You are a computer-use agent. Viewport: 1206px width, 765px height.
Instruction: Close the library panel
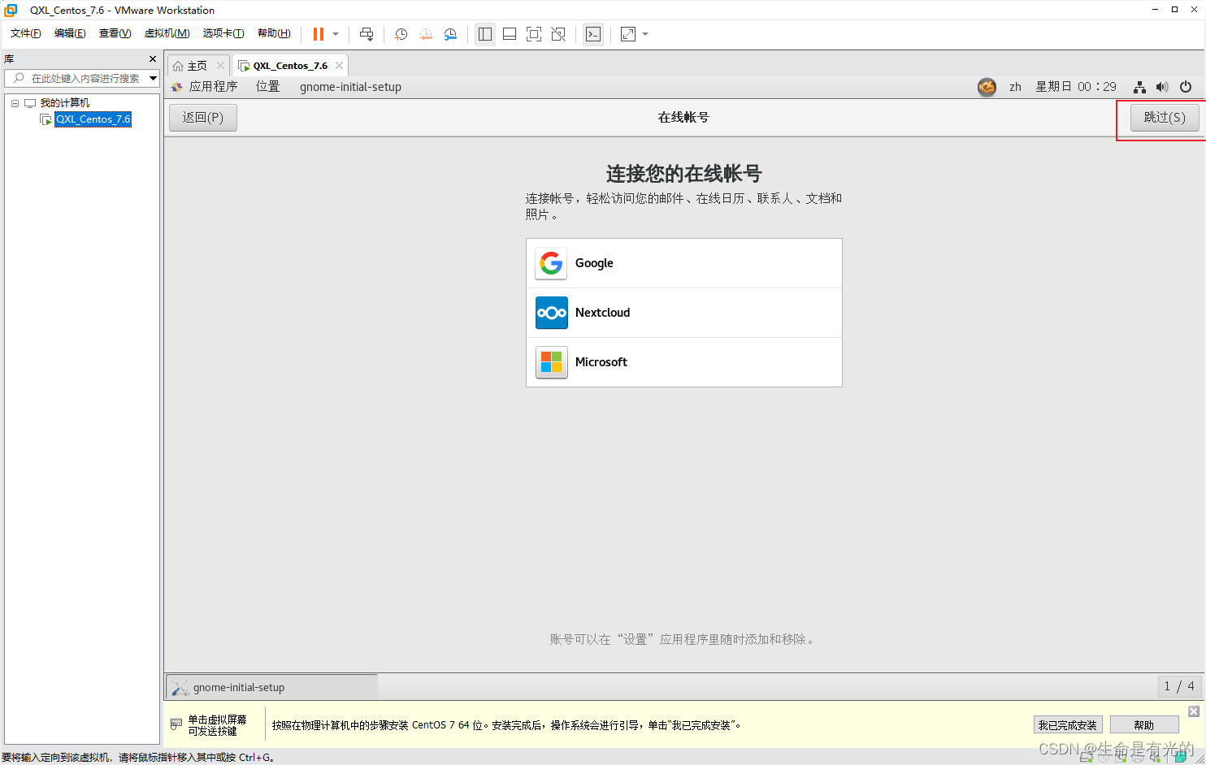pyautogui.click(x=153, y=59)
